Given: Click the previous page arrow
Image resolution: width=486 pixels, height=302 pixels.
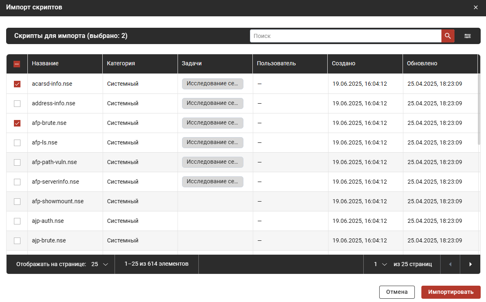Looking at the screenshot, I should (450, 264).
